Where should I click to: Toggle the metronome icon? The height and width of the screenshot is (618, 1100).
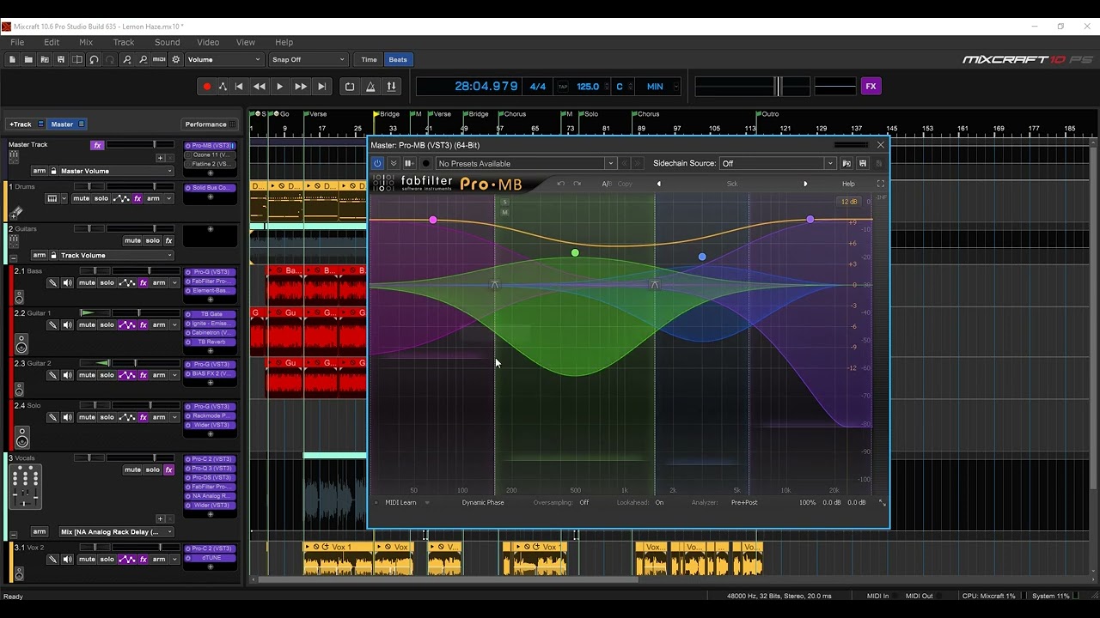pos(370,87)
